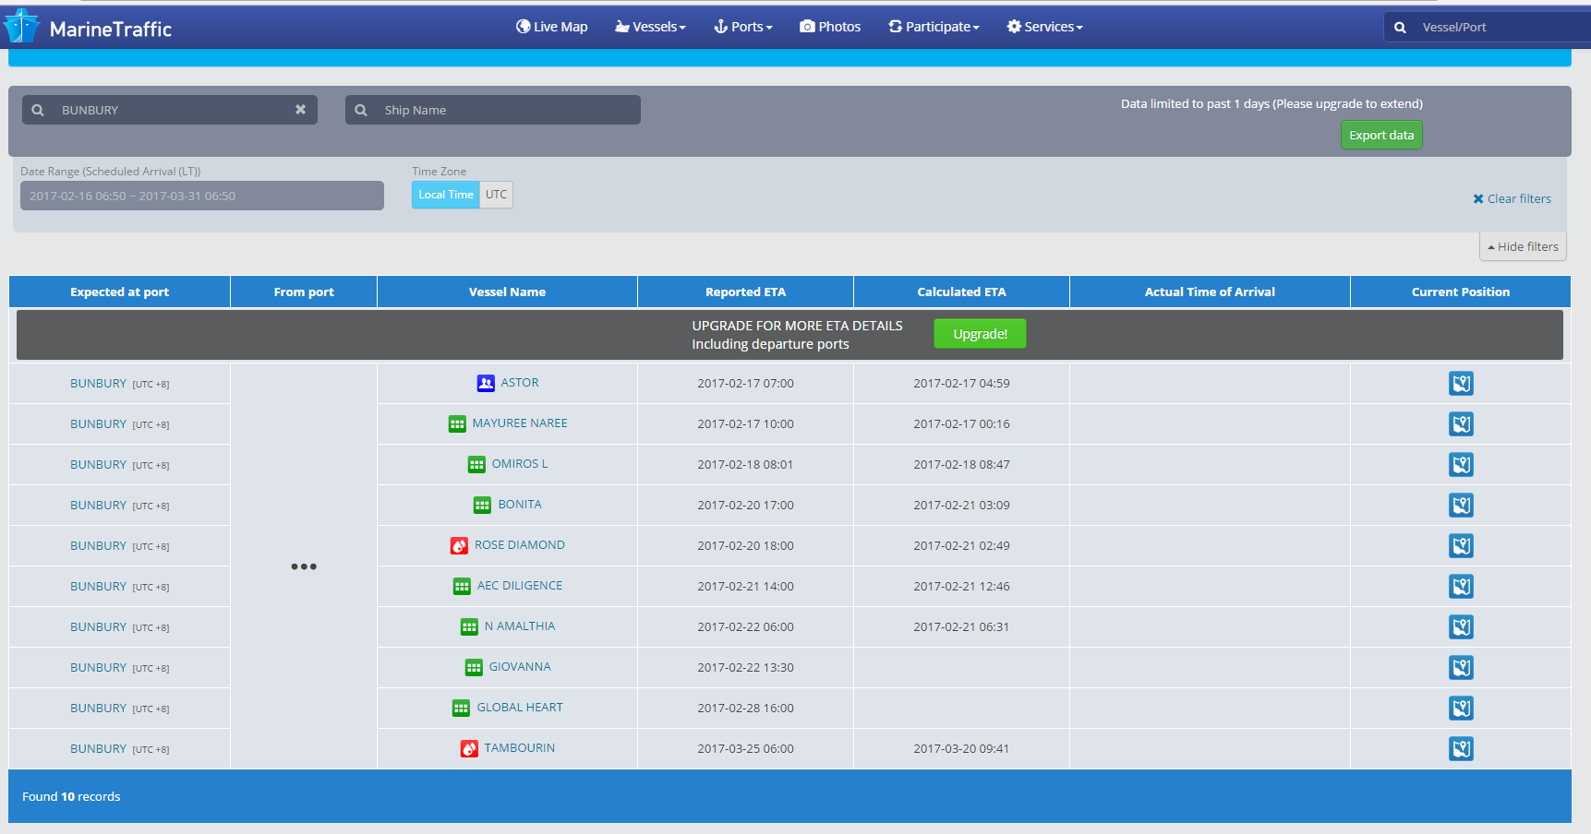Show N AMALTHIA current position on map
The width and height of the screenshot is (1591, 834).
coord(1461,627)
